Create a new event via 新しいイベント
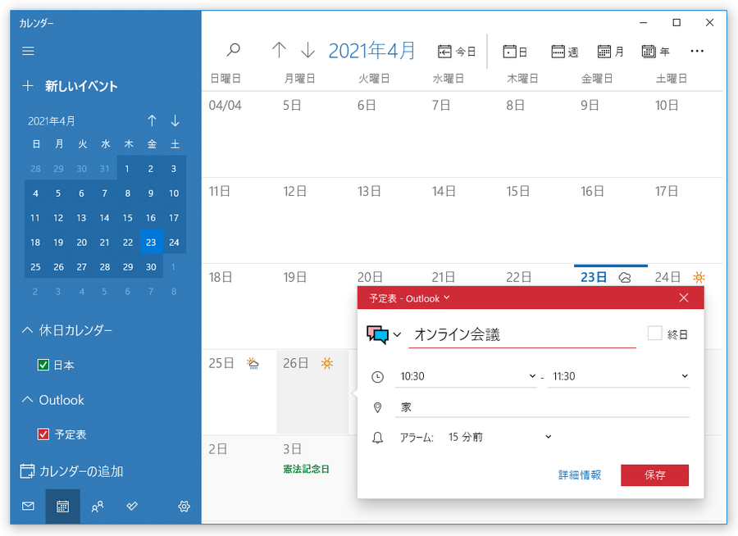This screenshot has width=738, height=536. pyautogui.click(x=70, y=86)
